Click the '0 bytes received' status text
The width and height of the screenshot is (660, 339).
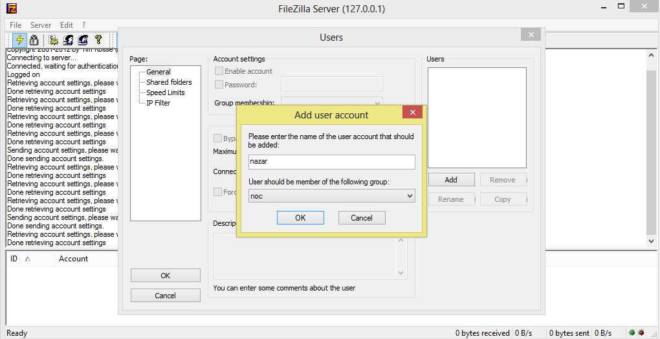click(482, 333)
